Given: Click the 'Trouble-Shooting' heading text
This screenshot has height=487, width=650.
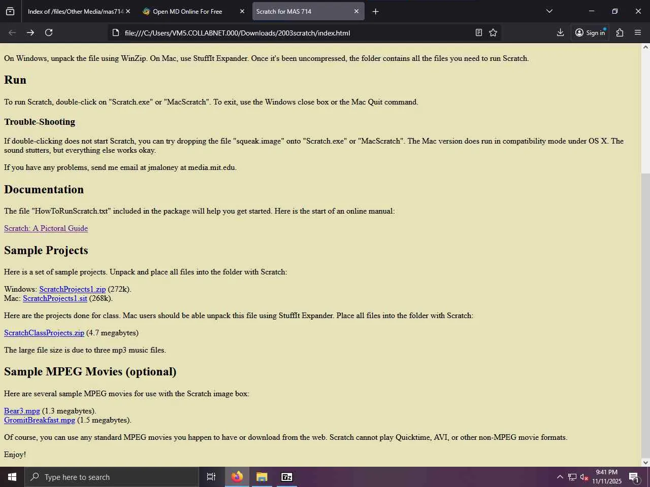Looking at the screenshot, I should point(40,122).
